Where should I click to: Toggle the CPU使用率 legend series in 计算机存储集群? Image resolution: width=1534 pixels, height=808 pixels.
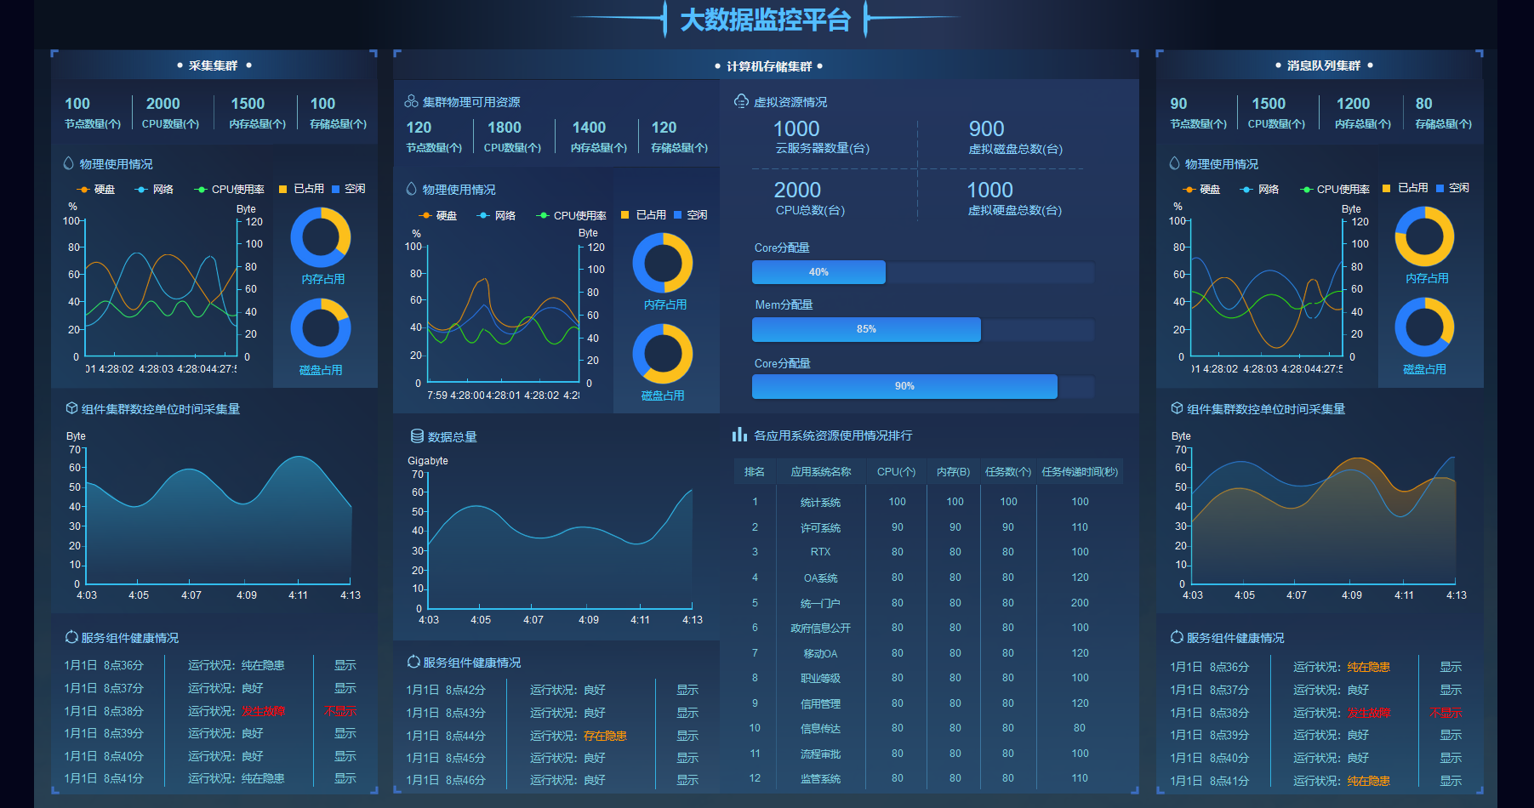point(571,215)
